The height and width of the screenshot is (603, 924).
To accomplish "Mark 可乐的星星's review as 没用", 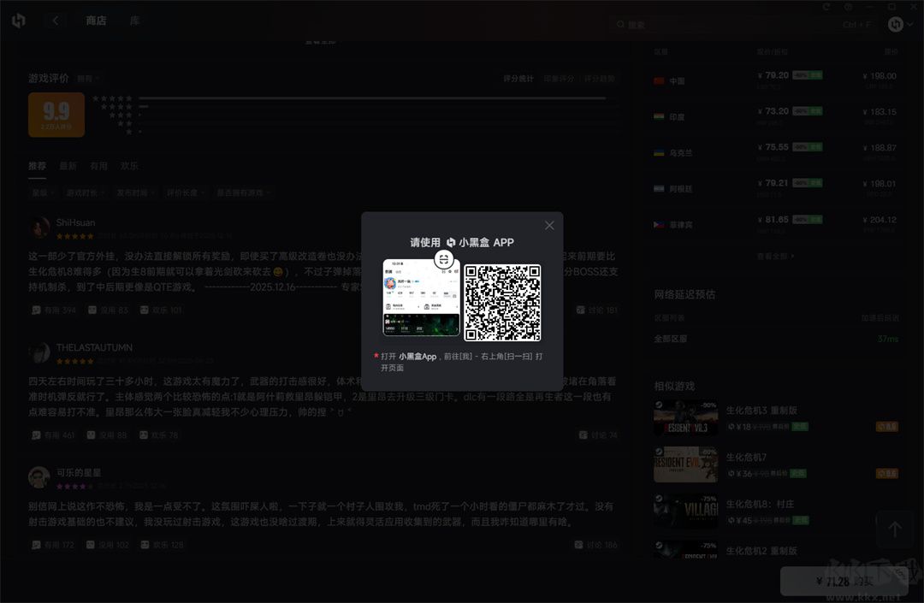I will tap(107, 546).
